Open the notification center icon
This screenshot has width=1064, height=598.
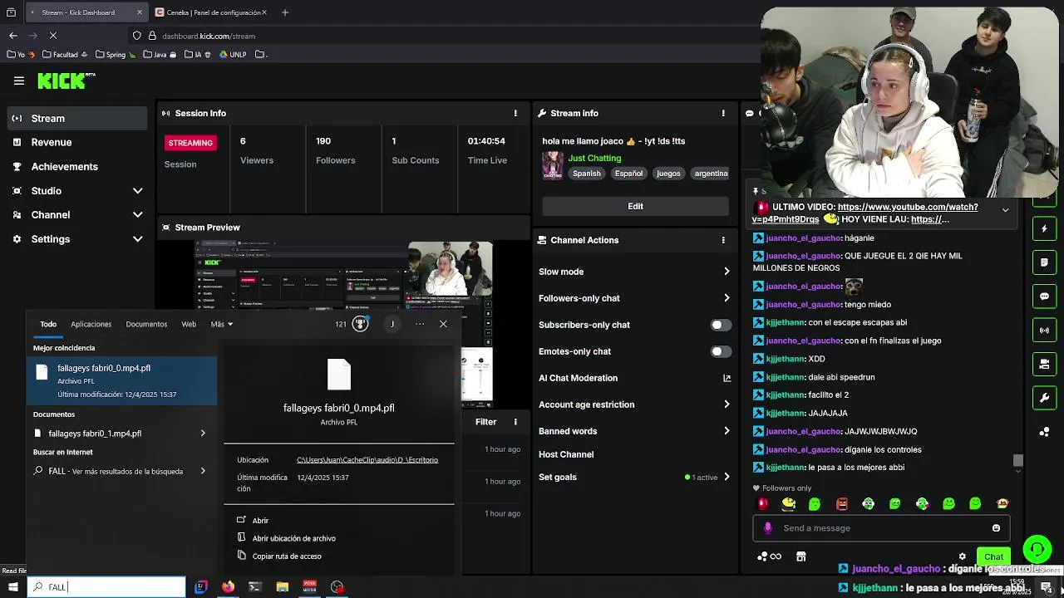(x=1047, y=587)
